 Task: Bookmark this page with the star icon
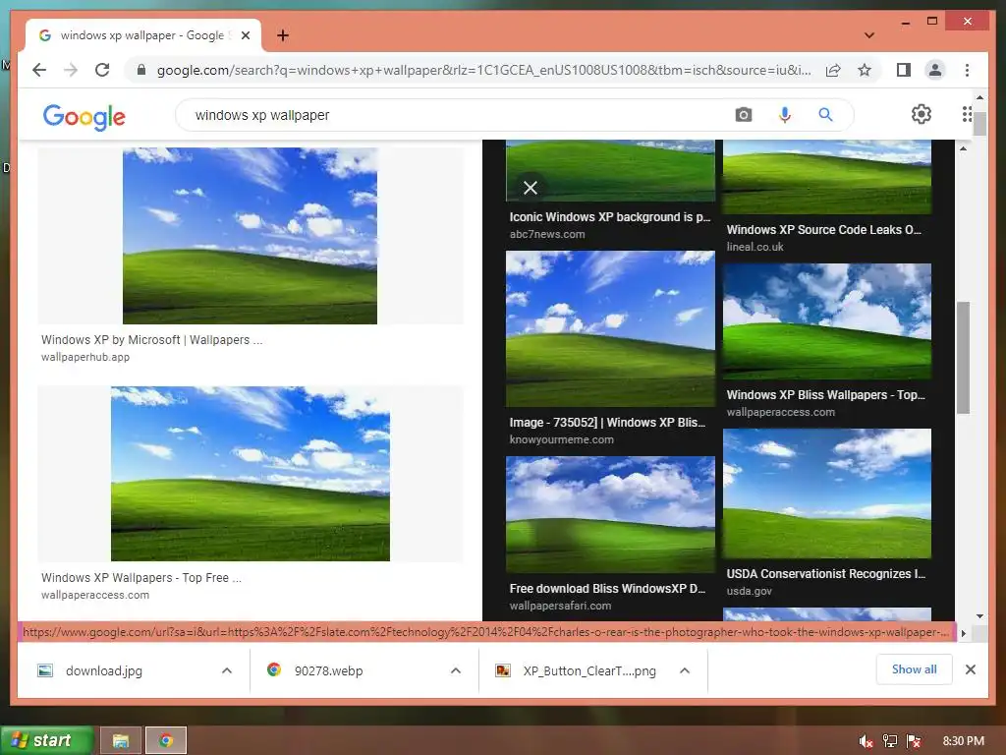[x=865, y=70]
